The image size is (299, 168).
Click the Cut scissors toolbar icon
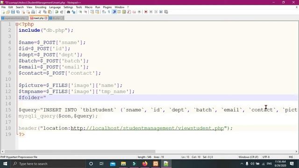point(40,12)
